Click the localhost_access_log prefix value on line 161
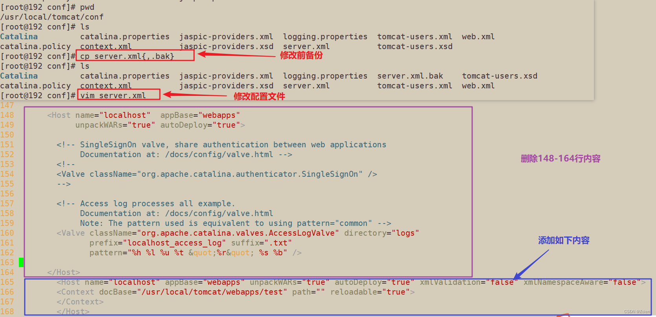This screenshot has height=317, width=656. coord(174,243)
